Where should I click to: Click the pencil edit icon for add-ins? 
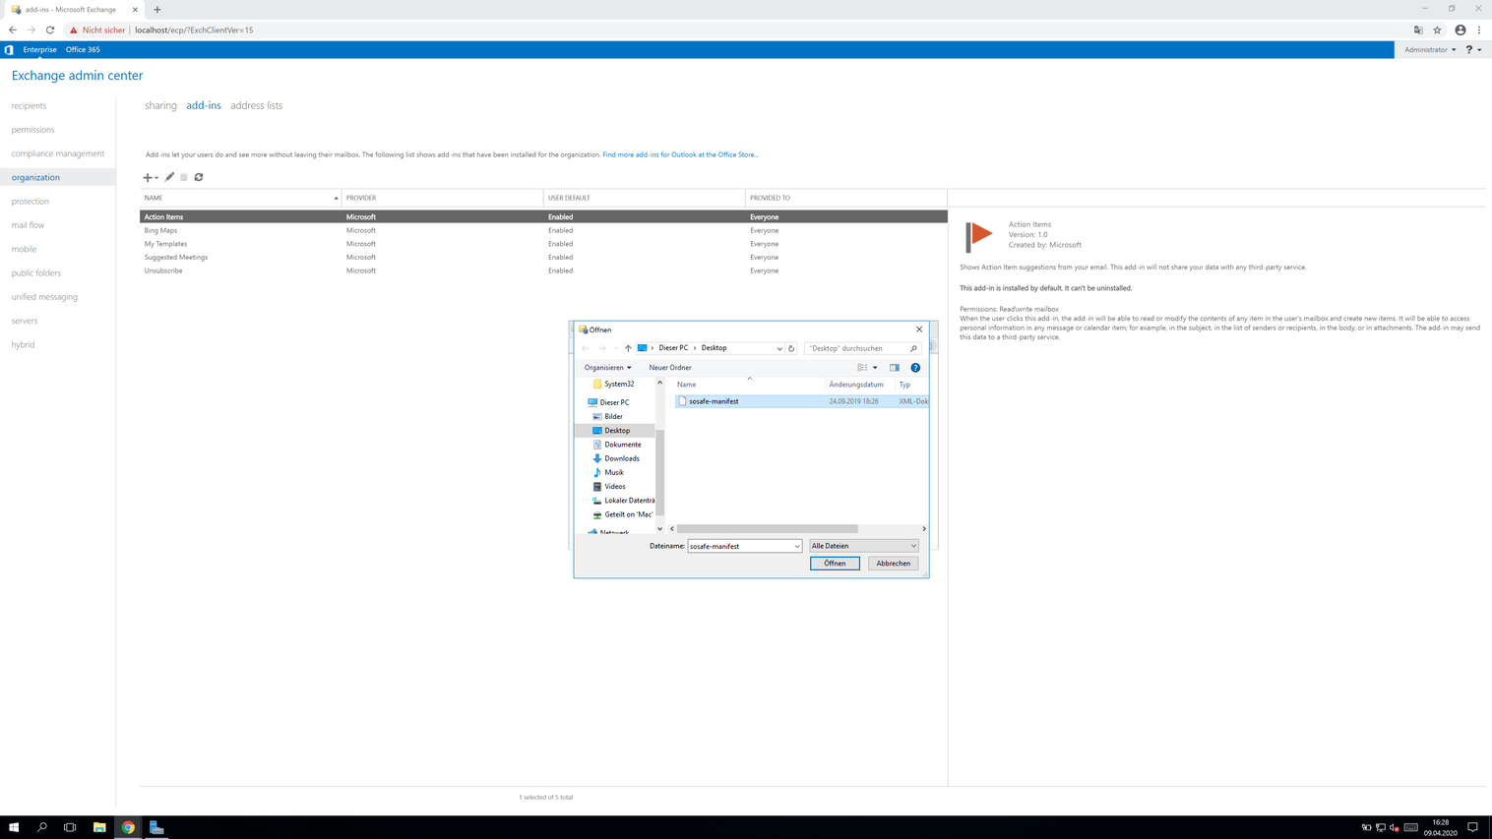click(x=169, y=177)
